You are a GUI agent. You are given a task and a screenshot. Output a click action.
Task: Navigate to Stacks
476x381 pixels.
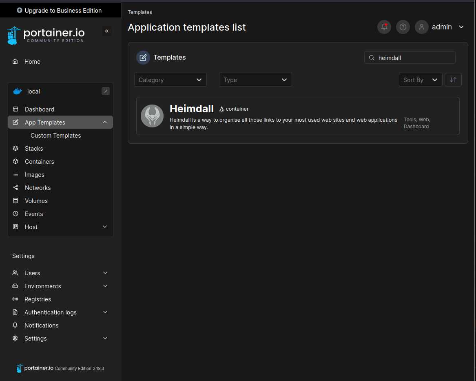[34, 149]
